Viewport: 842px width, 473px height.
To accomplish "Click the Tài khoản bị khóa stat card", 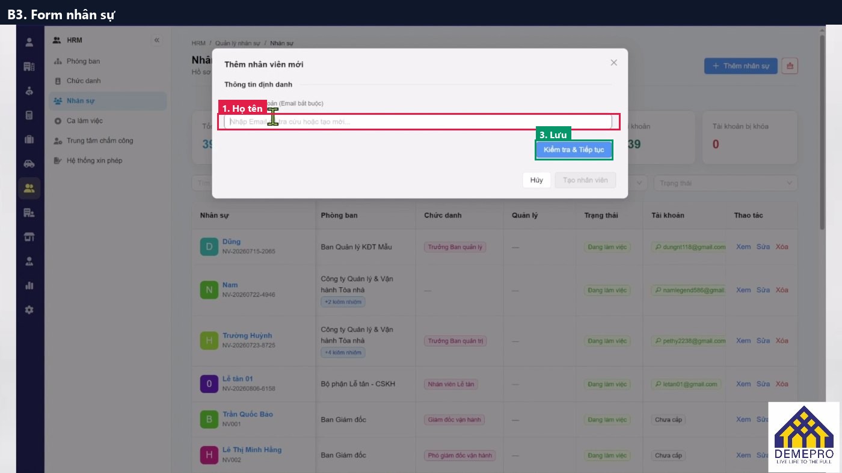I will (x=749, y=137).
